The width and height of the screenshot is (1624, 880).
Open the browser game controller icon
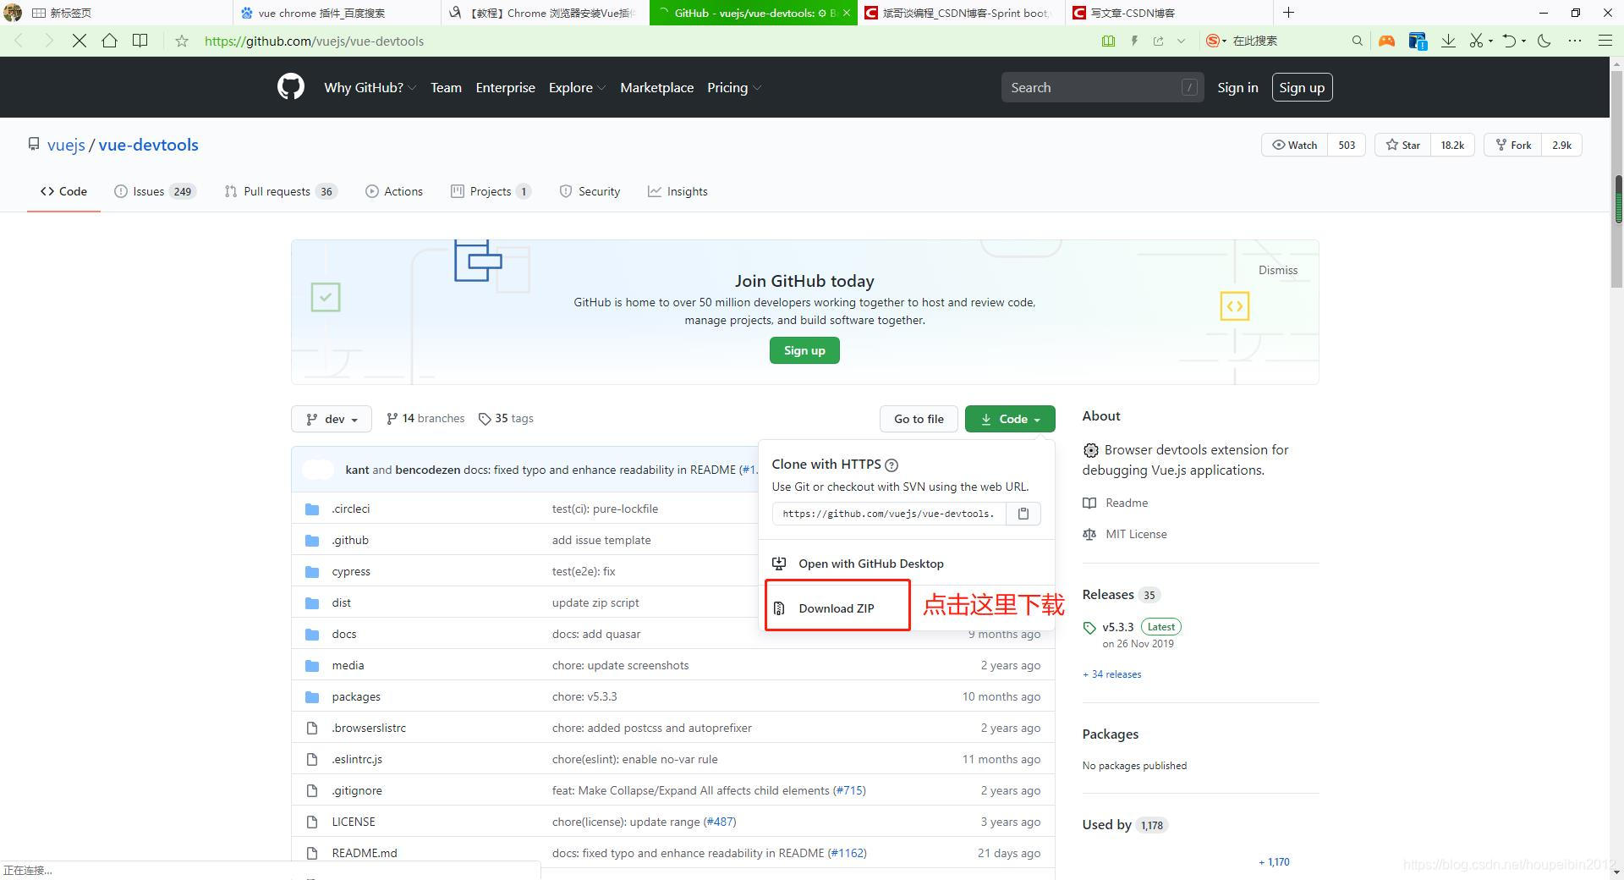(1386, 41)
